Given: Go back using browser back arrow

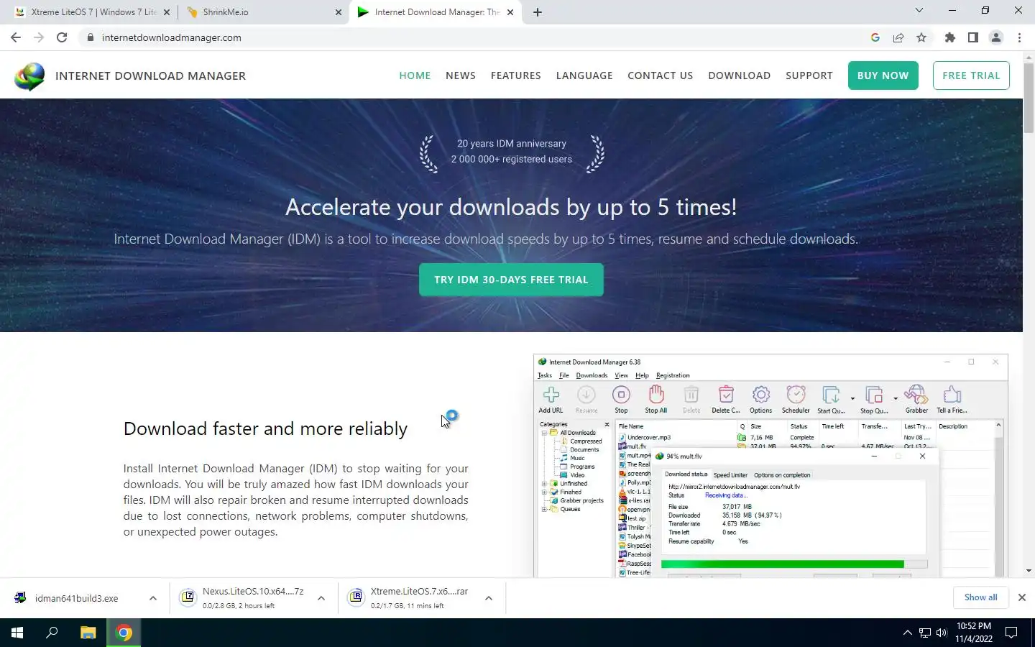Looking at the screenshot, I should click(16, 37).
